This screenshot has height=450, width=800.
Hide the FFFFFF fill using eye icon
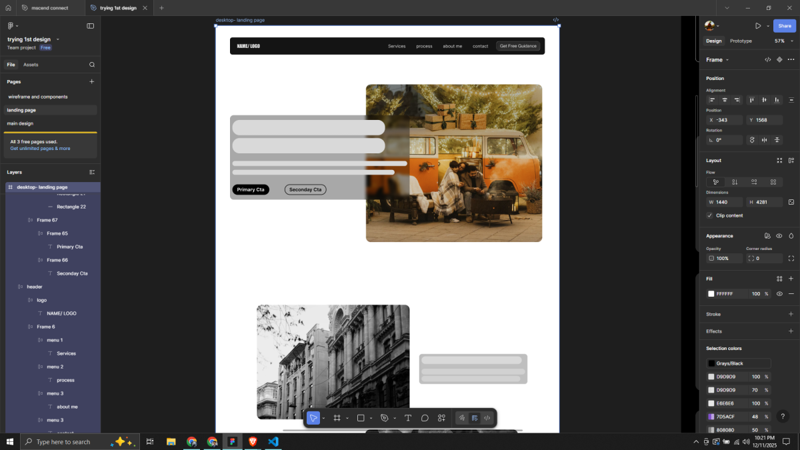779,294
